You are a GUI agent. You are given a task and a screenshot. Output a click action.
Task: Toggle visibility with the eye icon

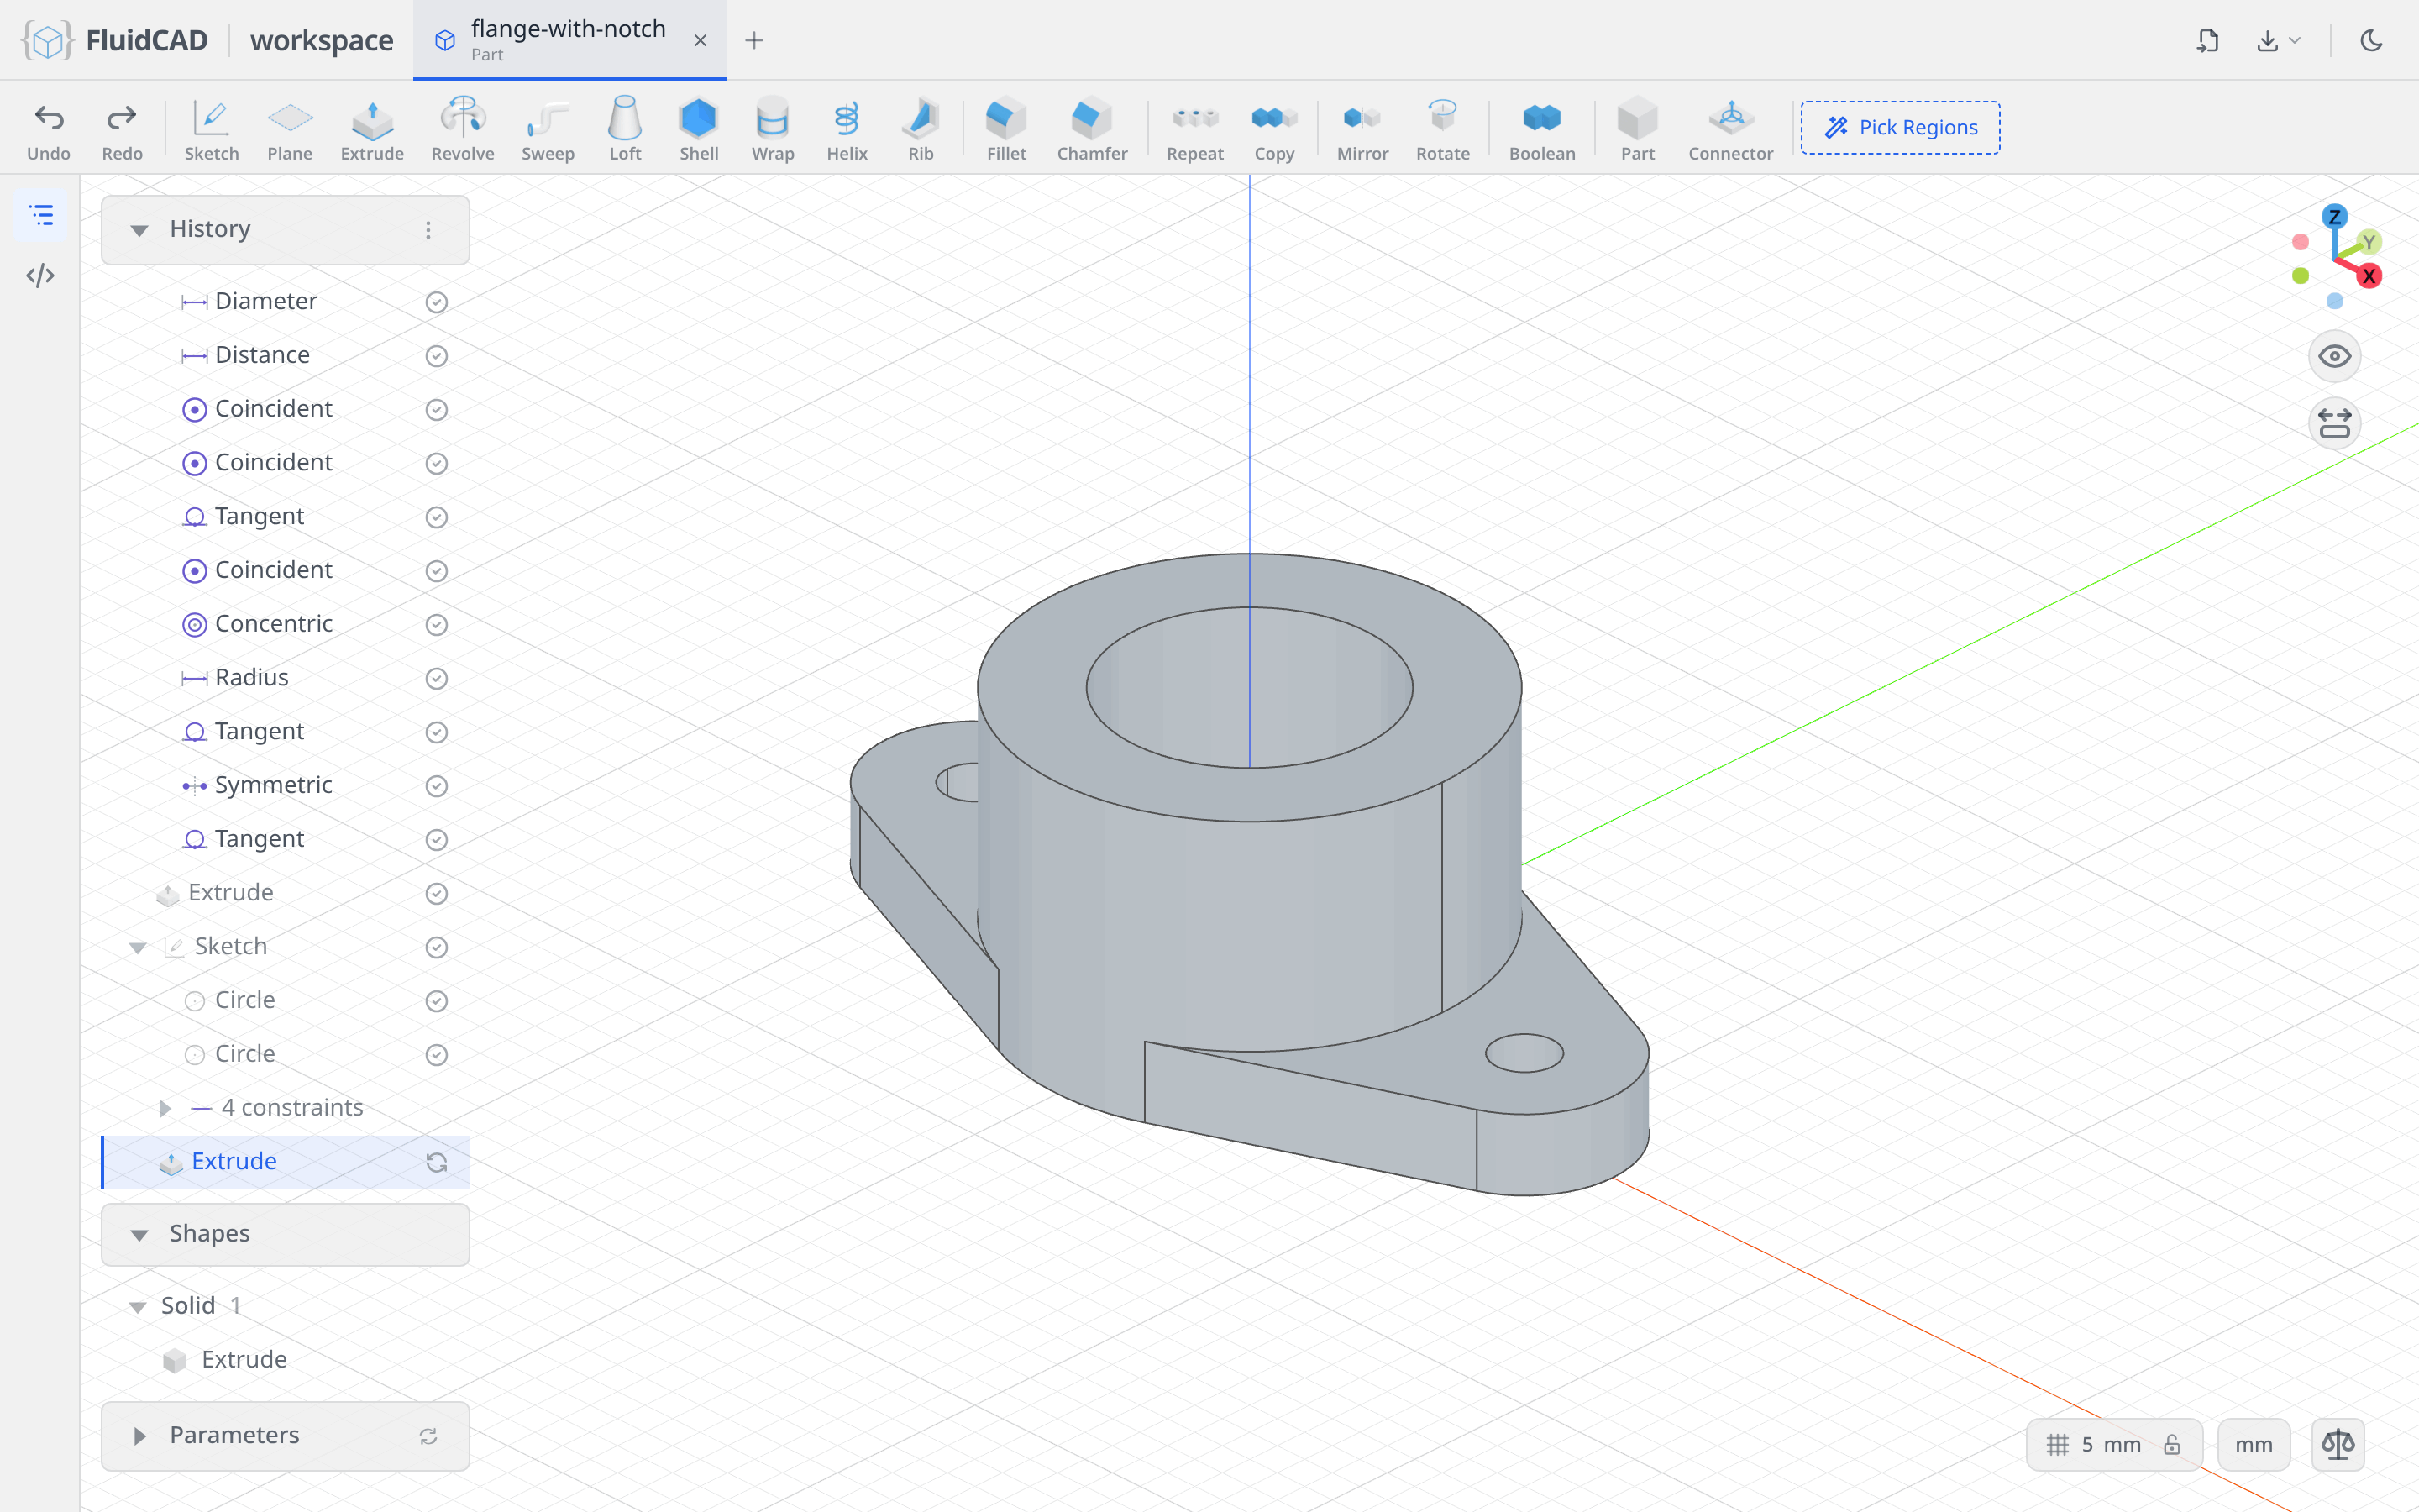coord(2334,357)
